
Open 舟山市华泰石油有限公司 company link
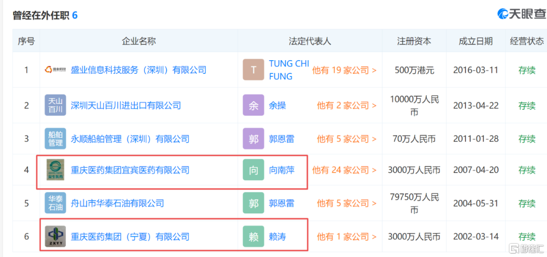click(x=117, y=203)
